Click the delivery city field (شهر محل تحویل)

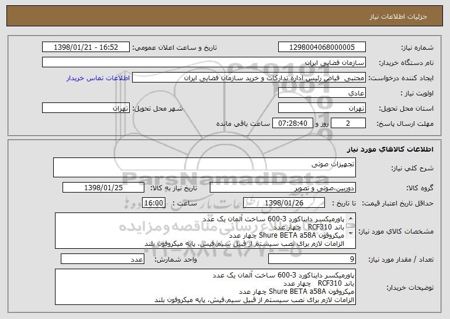(86, 108)
